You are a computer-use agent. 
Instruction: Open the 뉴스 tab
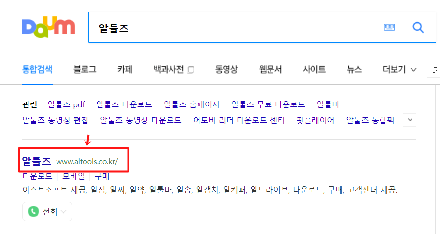coord(354,69)
